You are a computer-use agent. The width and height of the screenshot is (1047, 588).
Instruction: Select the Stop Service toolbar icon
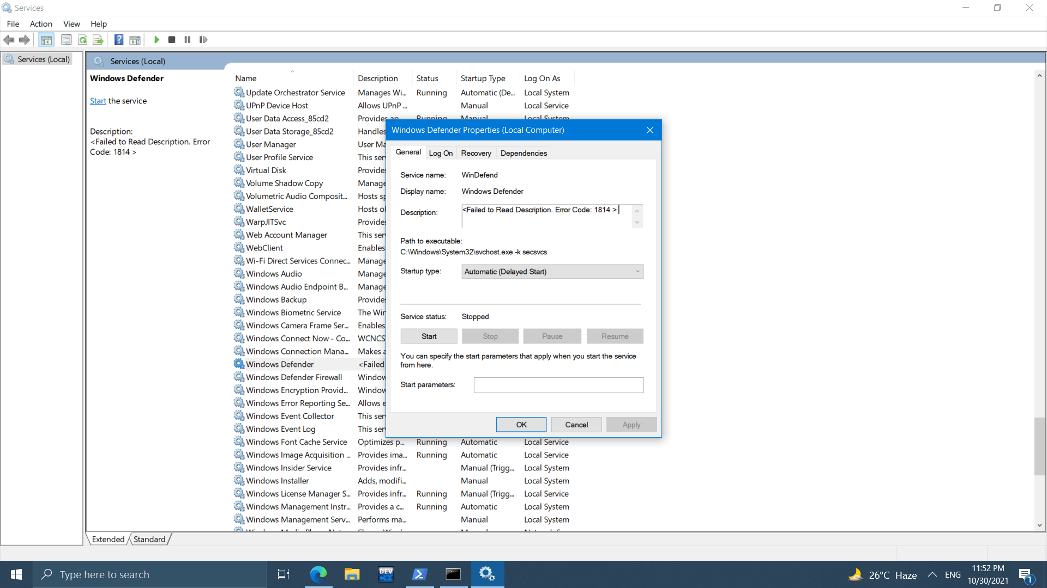tap(172, 39)
